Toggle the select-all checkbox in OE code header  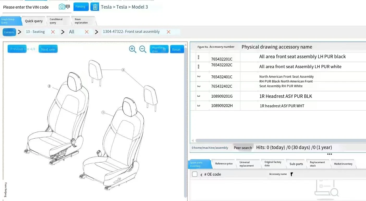(195, 174)
